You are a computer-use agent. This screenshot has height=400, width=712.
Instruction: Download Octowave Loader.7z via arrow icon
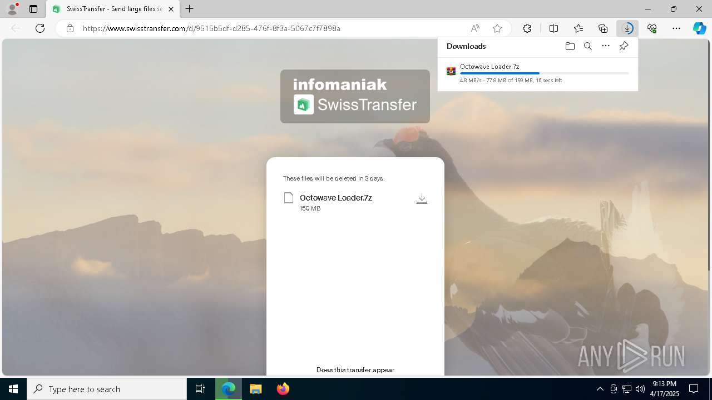[422, 199]
